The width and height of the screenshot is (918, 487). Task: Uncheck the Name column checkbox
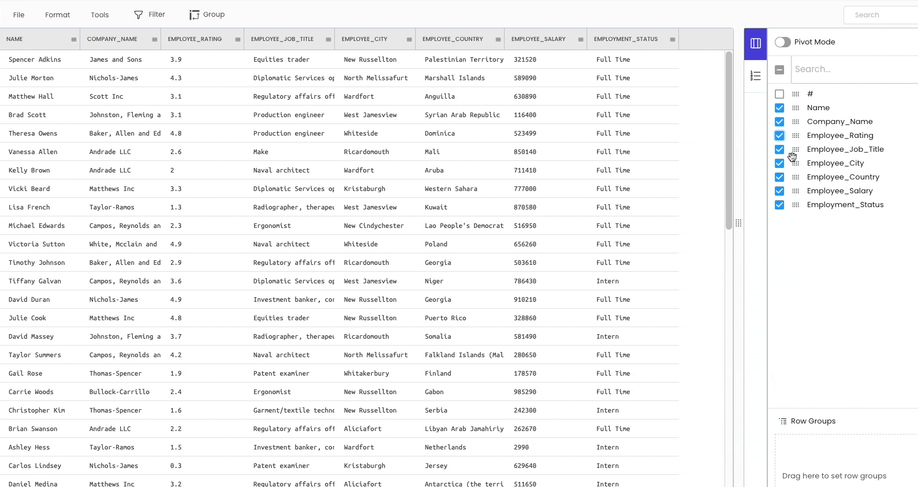click(x=779, y=108)
